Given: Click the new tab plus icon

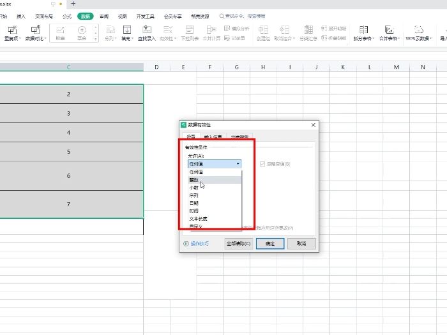Looking at the screenshot, I should tap(73, 4).
